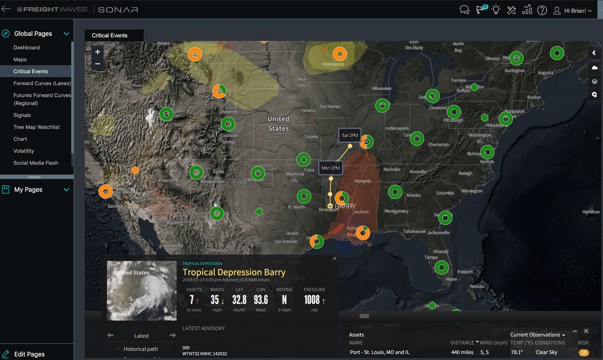Click the Edit Pages pencil icon
The height and width of the screenshot is (360, 603).
(6, 354)
